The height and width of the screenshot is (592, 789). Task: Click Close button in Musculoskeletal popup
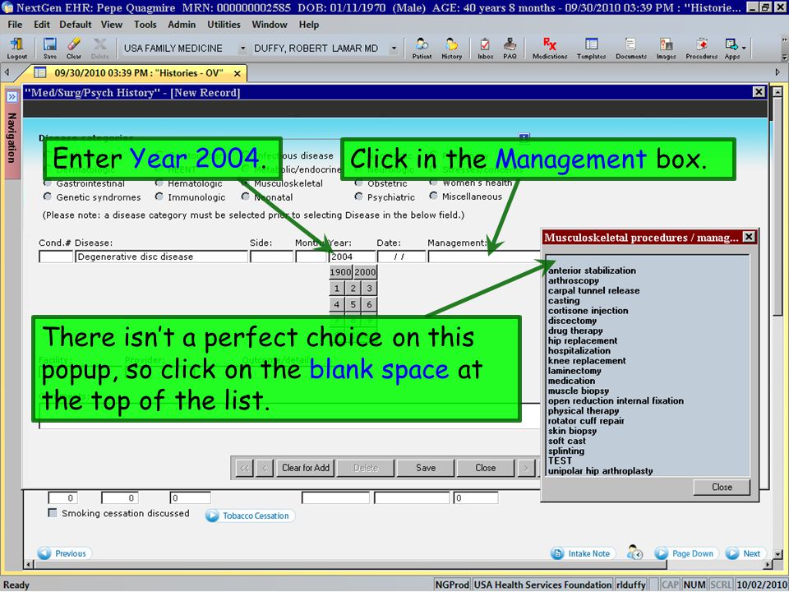point(722,487)
